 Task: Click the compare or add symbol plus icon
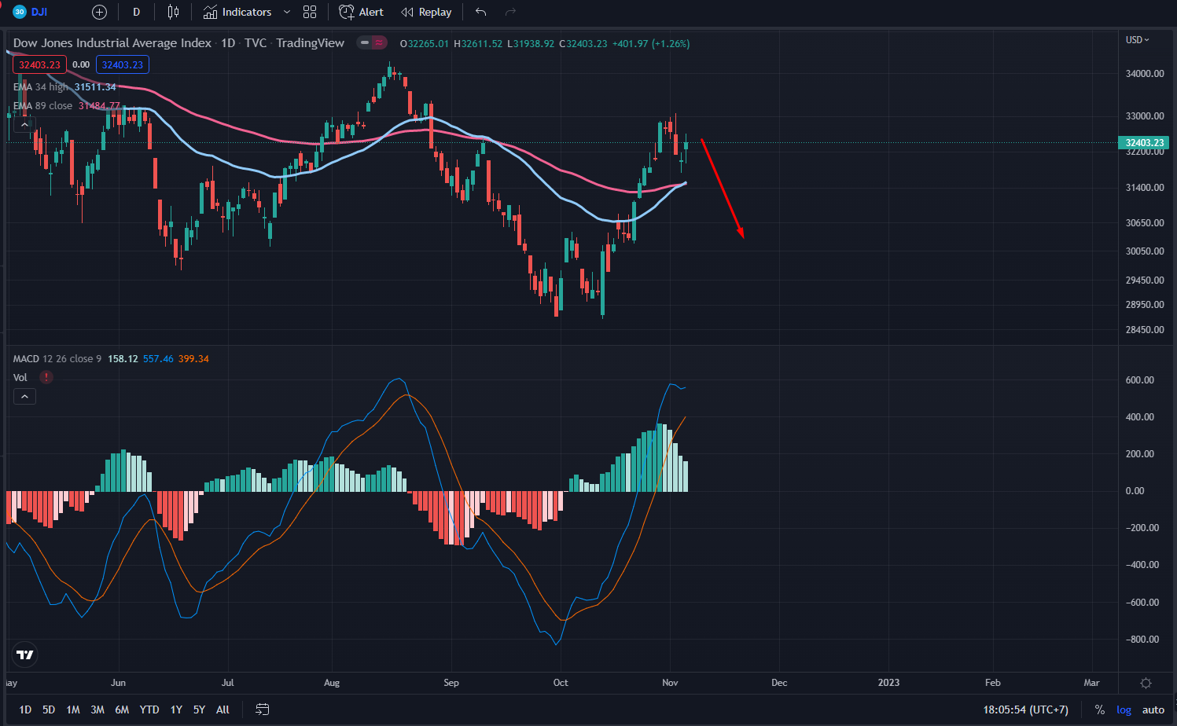coord(99,12)
